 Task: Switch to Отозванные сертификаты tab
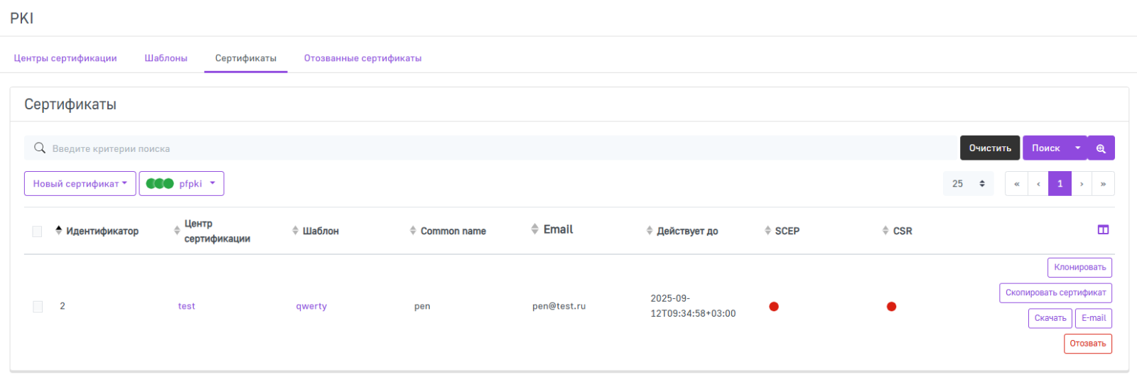tap(362, 58)
